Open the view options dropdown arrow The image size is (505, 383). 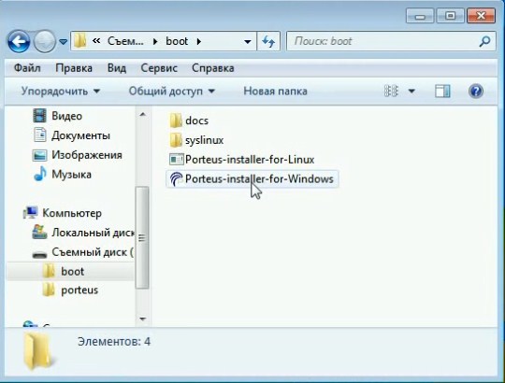tap(411, 92)
